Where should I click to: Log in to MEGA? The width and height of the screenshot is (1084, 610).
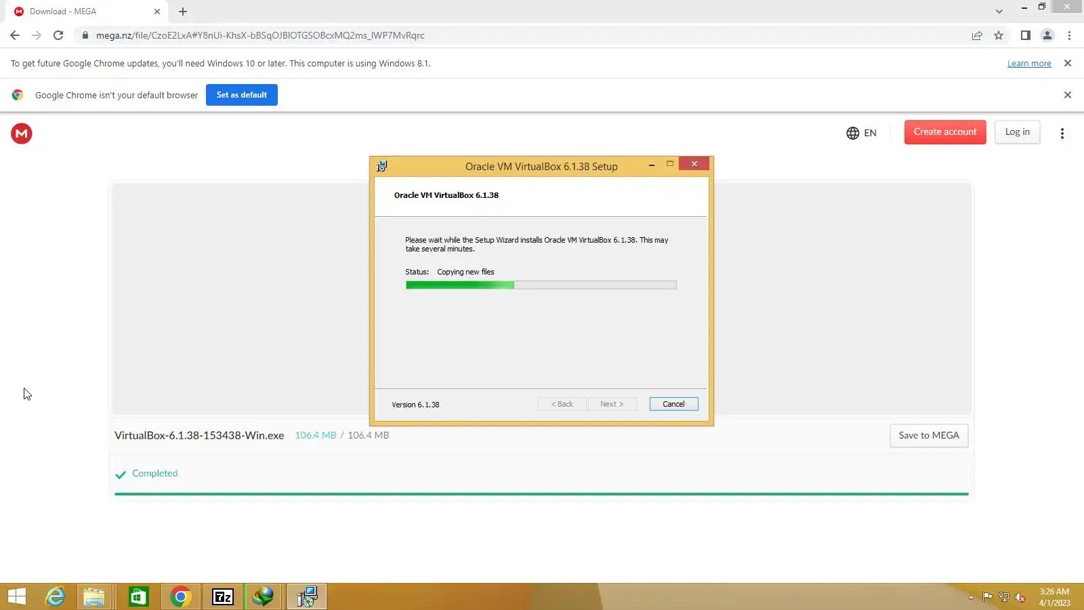pyautogui.click(x=1018, y=132)
